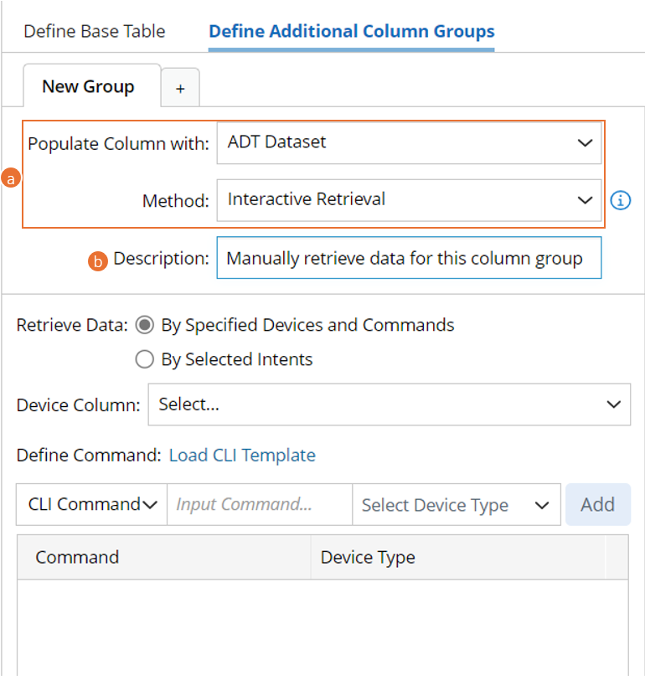Click the Load CLI Template link
The height and width of the screenshot is (680, 645).
[x=242, y=456]
